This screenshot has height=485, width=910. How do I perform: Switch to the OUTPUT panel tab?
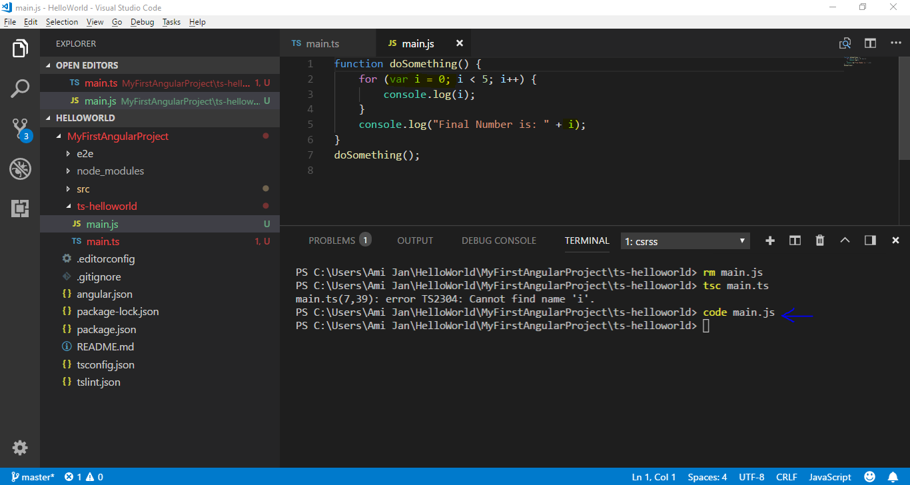point(415,241)
